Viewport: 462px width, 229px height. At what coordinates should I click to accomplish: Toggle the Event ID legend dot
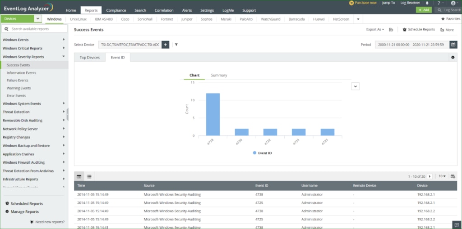(x=254, y=153)
